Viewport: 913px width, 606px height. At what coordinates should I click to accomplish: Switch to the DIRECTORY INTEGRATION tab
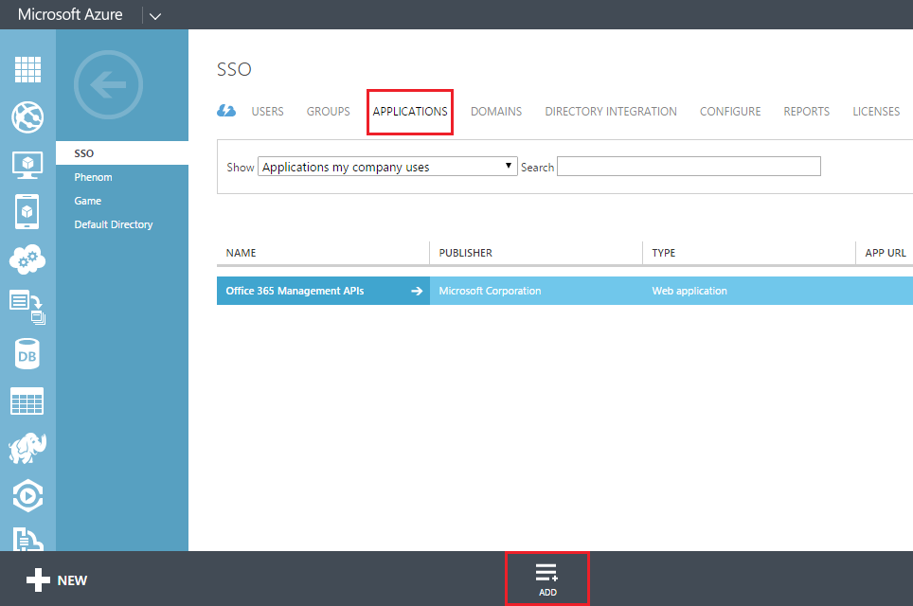[x=611, y=111]
